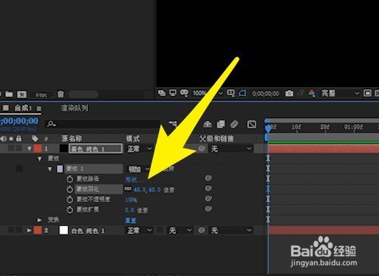The image size is (379, 276).
Task: Click the 父级和链接 column header
Action: (216, 139)
